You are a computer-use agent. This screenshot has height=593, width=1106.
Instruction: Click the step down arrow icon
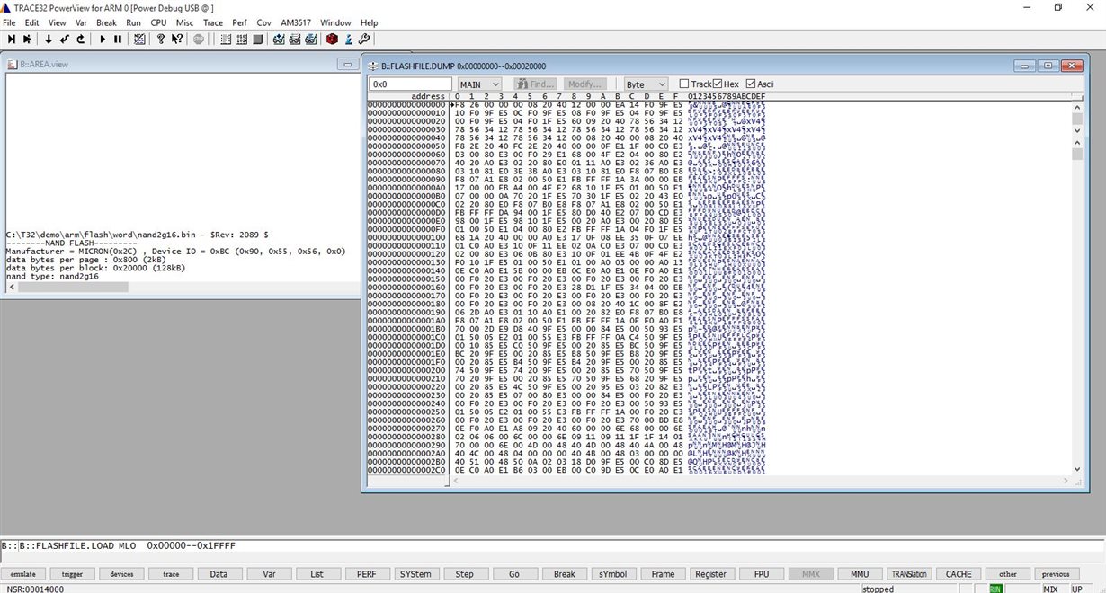coord(49,39)
